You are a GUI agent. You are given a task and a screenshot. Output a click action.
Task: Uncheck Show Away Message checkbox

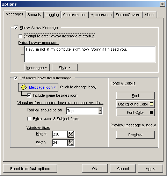click(16, 28)
